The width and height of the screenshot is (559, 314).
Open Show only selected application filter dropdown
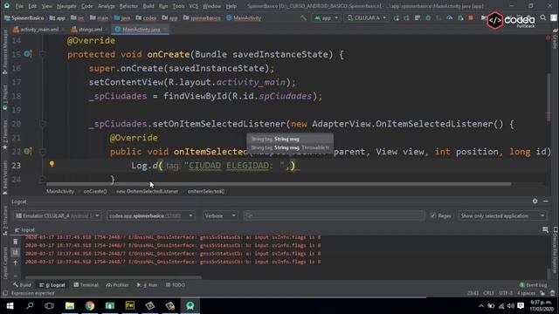coord(502,215)
